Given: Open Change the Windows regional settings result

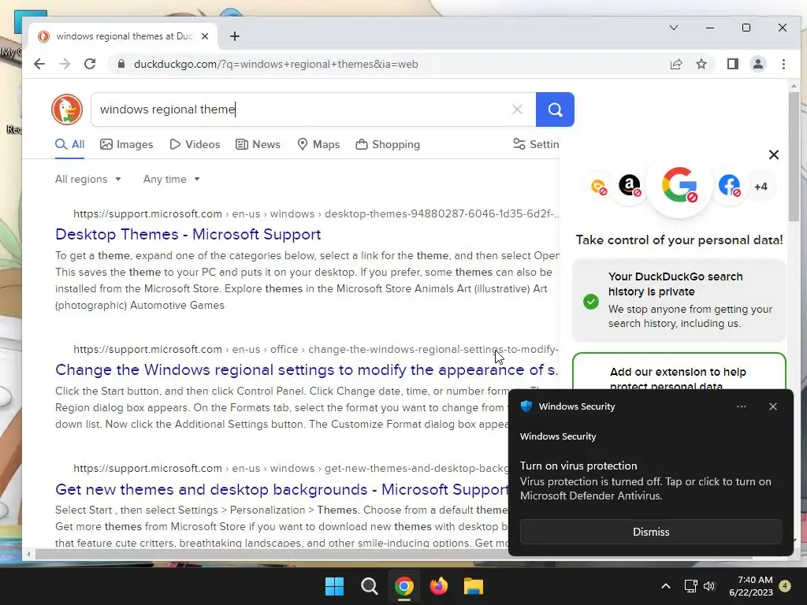Looking at the screenshot, I should [307, 370].
